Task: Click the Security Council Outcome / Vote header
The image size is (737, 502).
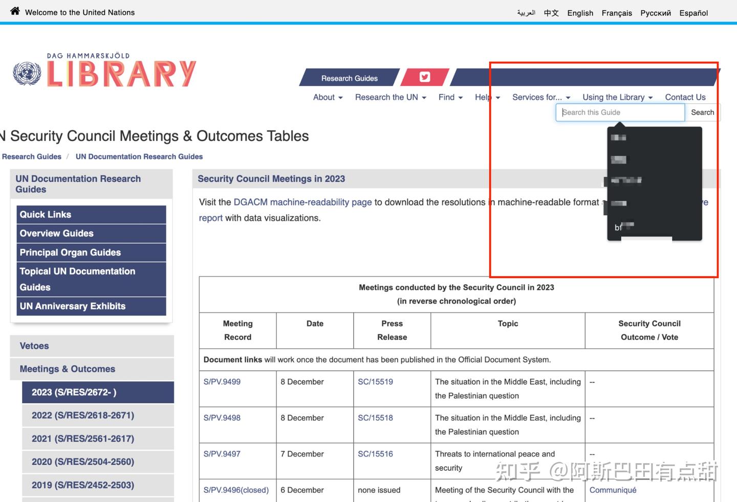Action: 649,330
